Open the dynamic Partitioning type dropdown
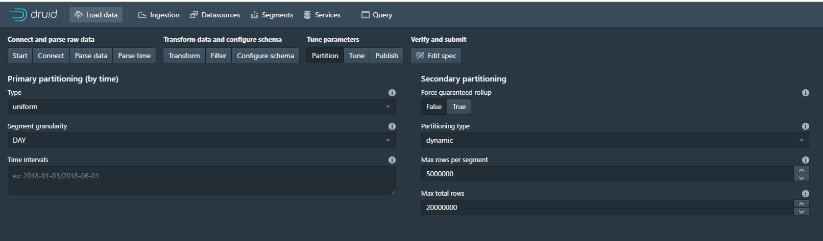The image size is (823, 241). pos(615,140)
